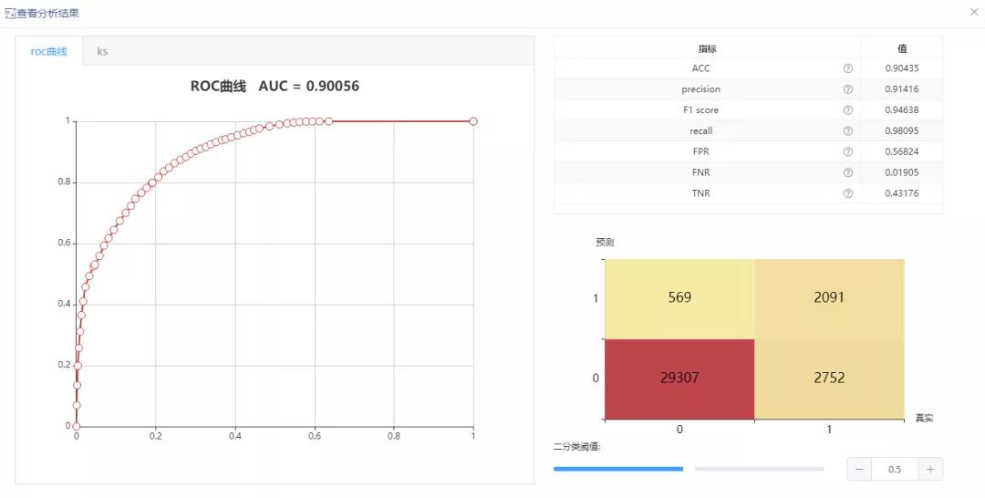Close the analysis results dialog
The height and width of the screenshot is (498, 985).
pyautogui.click(x=974, y=12)
